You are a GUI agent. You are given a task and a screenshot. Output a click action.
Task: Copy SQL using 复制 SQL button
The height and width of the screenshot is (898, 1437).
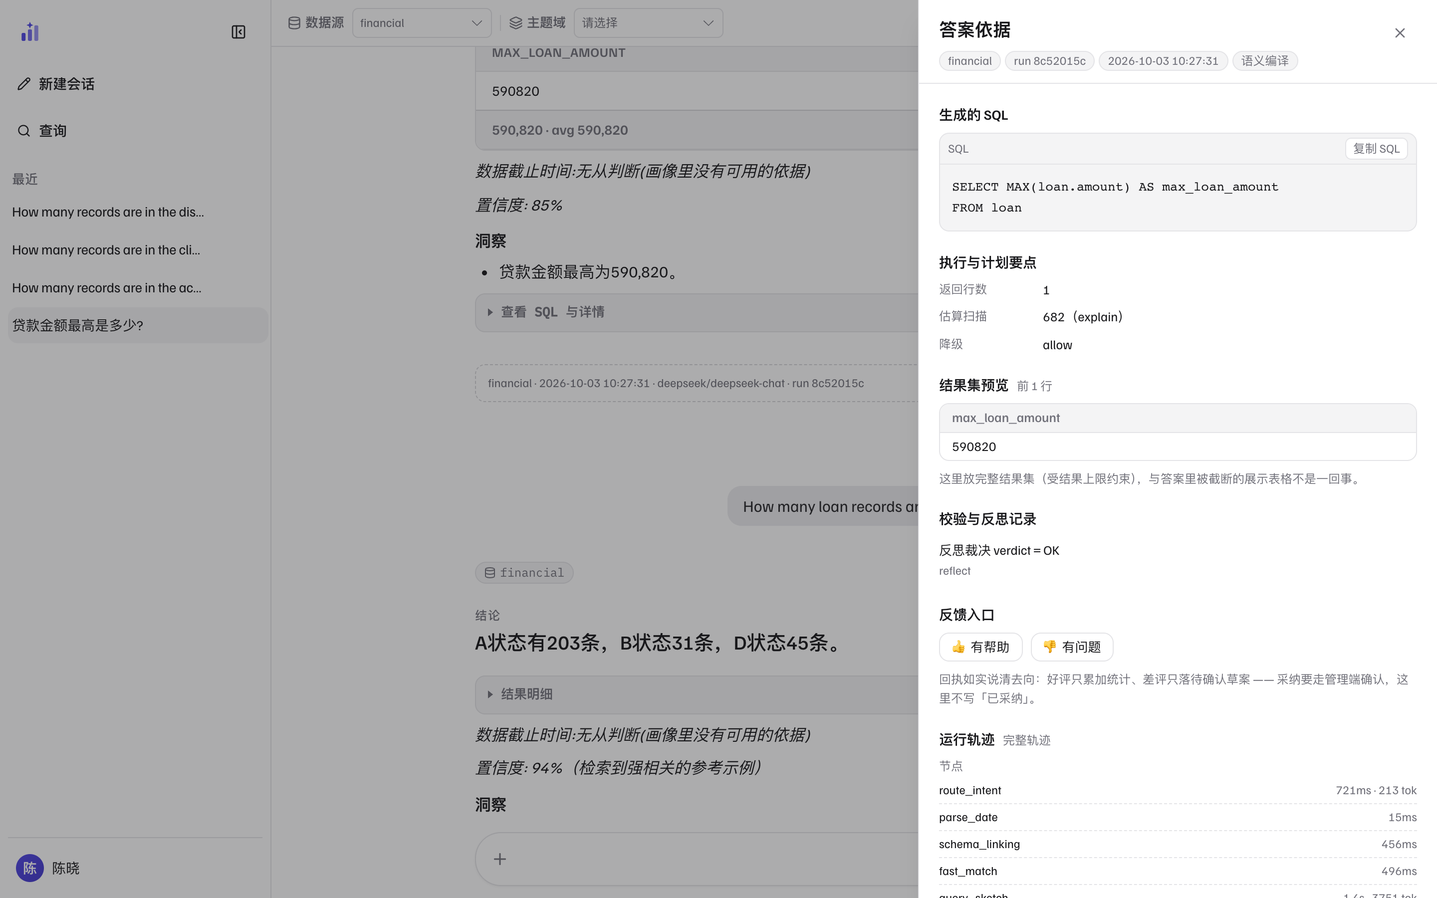pyautogui.click(x=1376, y=149)
